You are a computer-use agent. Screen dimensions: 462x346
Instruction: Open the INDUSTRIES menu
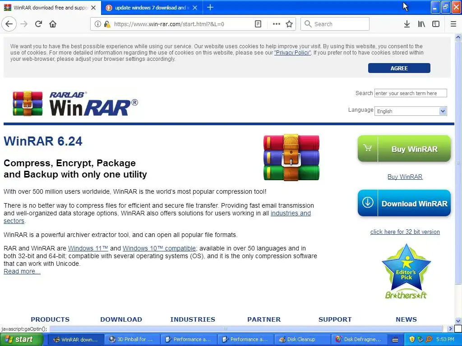pyautogui.click(x=193, y=319)
